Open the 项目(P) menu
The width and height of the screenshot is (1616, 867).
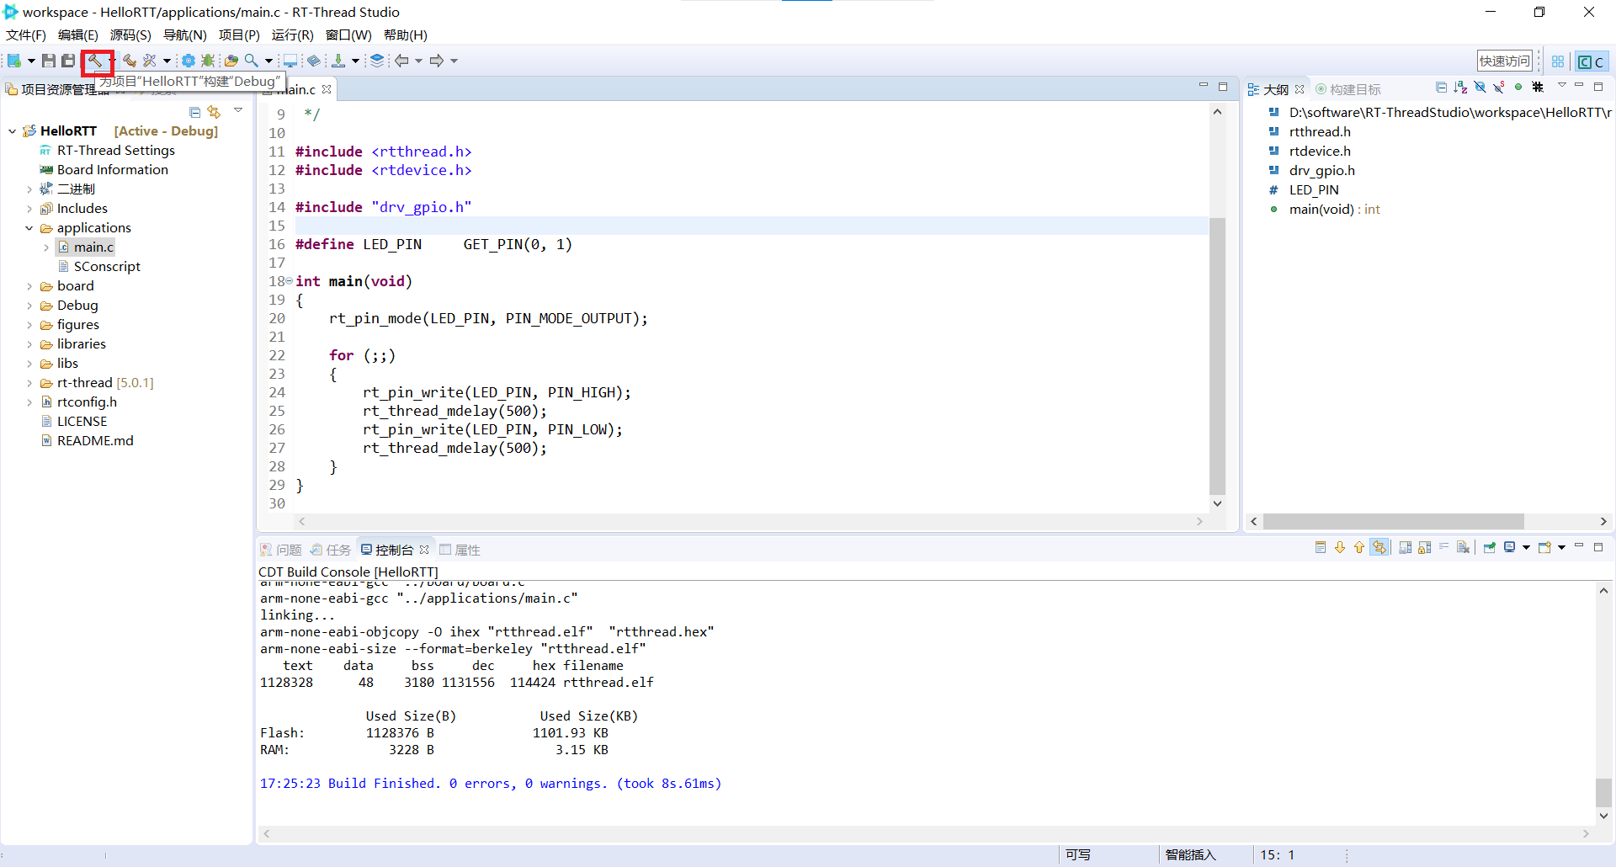[239, 35]
